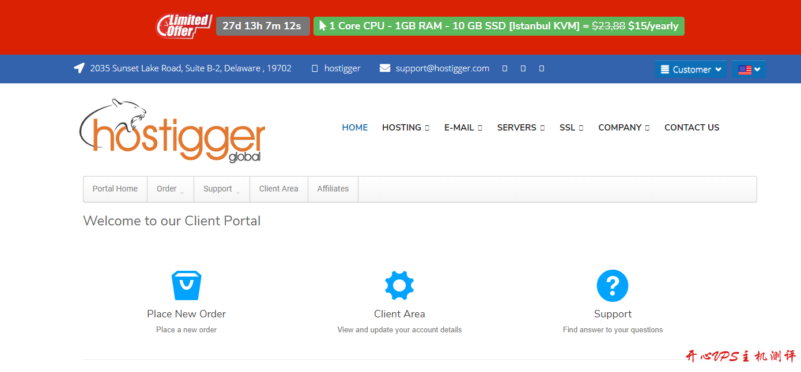Image resolution: width=801 pixels, height=372 pixels.
Task: Click the Support question mark icon
Action: pos(612,285)
